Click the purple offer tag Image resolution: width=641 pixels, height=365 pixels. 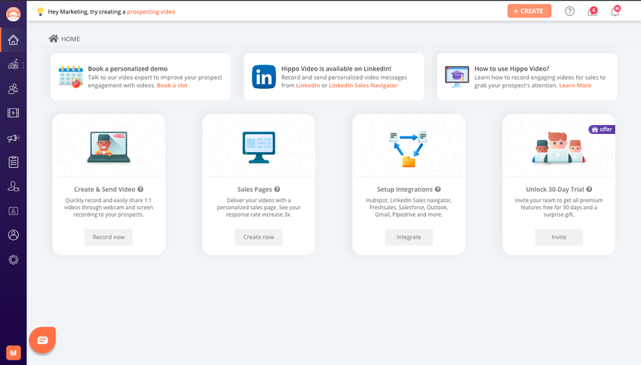(602, 129)
